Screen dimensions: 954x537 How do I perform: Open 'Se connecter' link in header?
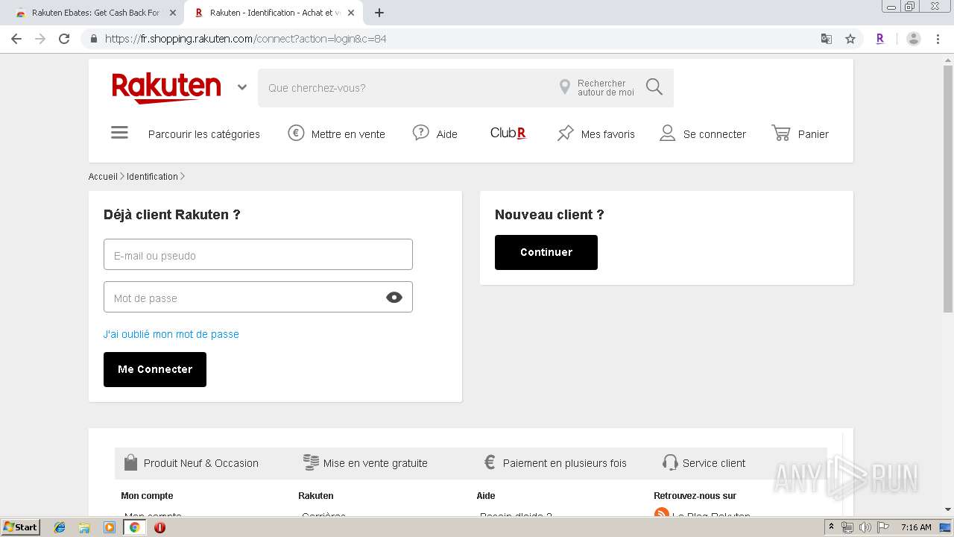(x=715, y=134)
